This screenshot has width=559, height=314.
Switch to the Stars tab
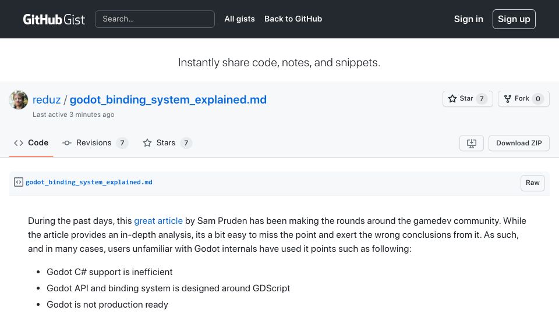point(167,143)
